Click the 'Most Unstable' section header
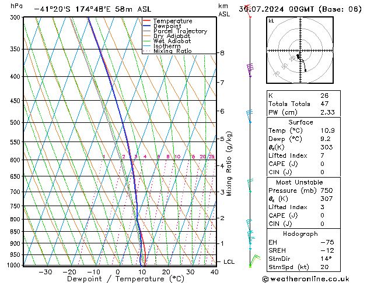Screen dimensions: 367x283 299,182
